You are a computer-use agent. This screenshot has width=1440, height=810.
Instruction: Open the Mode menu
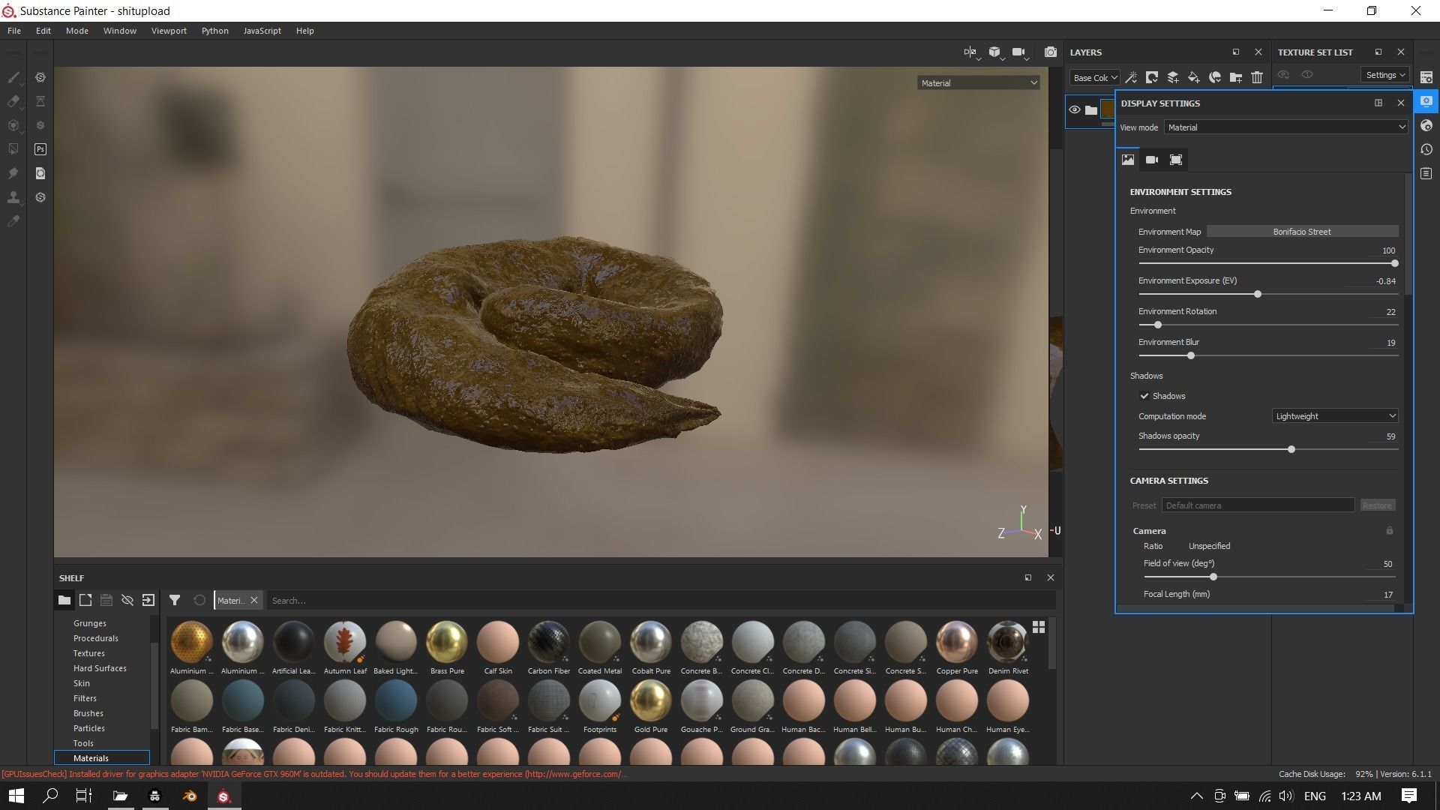click(77, 31)
